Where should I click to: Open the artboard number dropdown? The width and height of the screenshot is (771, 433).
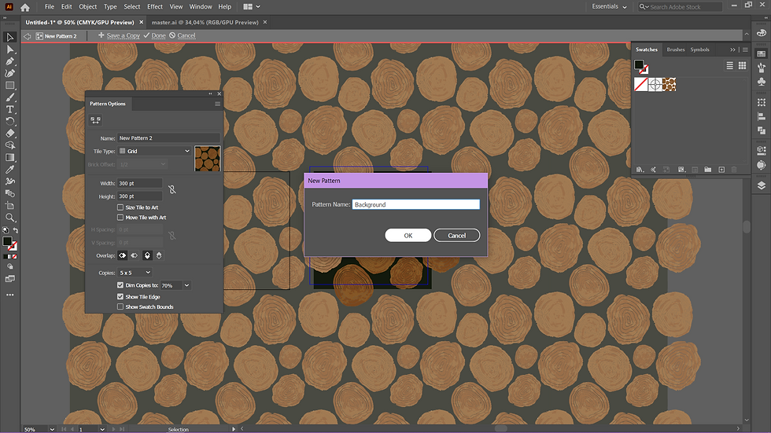tap(102, 429)
